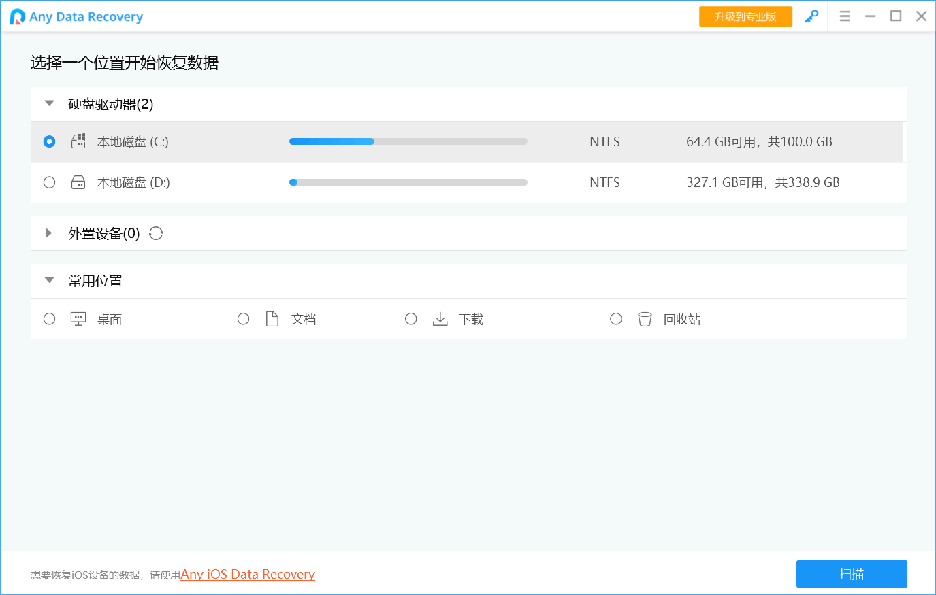The height and width of the screenshot is (595, 936).
Task: Click the 外置设备(0) header label
Action: pos(103,233)
